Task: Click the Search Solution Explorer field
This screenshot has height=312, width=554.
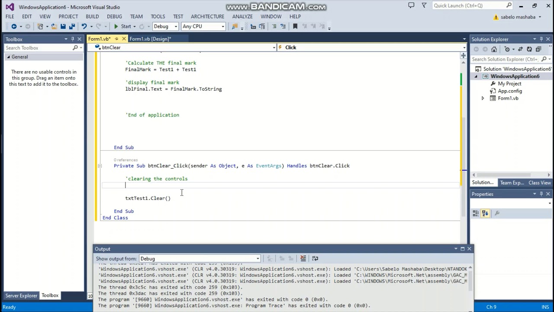Action: [511, 59]
